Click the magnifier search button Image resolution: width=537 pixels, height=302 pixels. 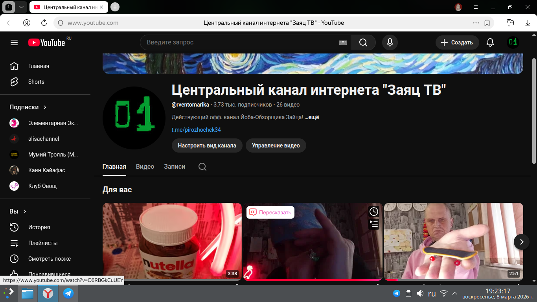(x=363, y=42)
